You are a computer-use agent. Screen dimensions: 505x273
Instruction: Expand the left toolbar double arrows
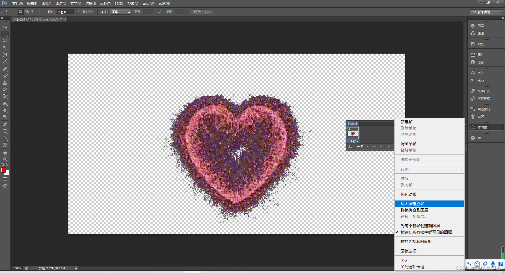coord(2,18)
